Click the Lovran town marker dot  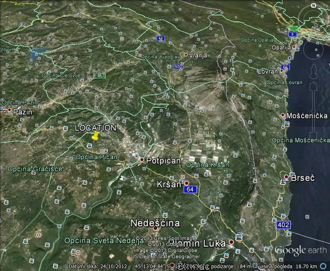click(281, 71)
